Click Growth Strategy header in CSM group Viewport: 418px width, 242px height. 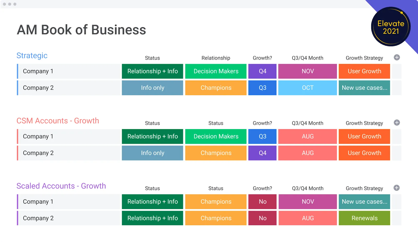click(x=364, y=123)
